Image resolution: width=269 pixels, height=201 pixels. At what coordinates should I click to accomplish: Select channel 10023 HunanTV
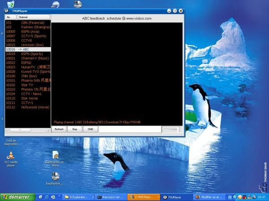point(28,67)
